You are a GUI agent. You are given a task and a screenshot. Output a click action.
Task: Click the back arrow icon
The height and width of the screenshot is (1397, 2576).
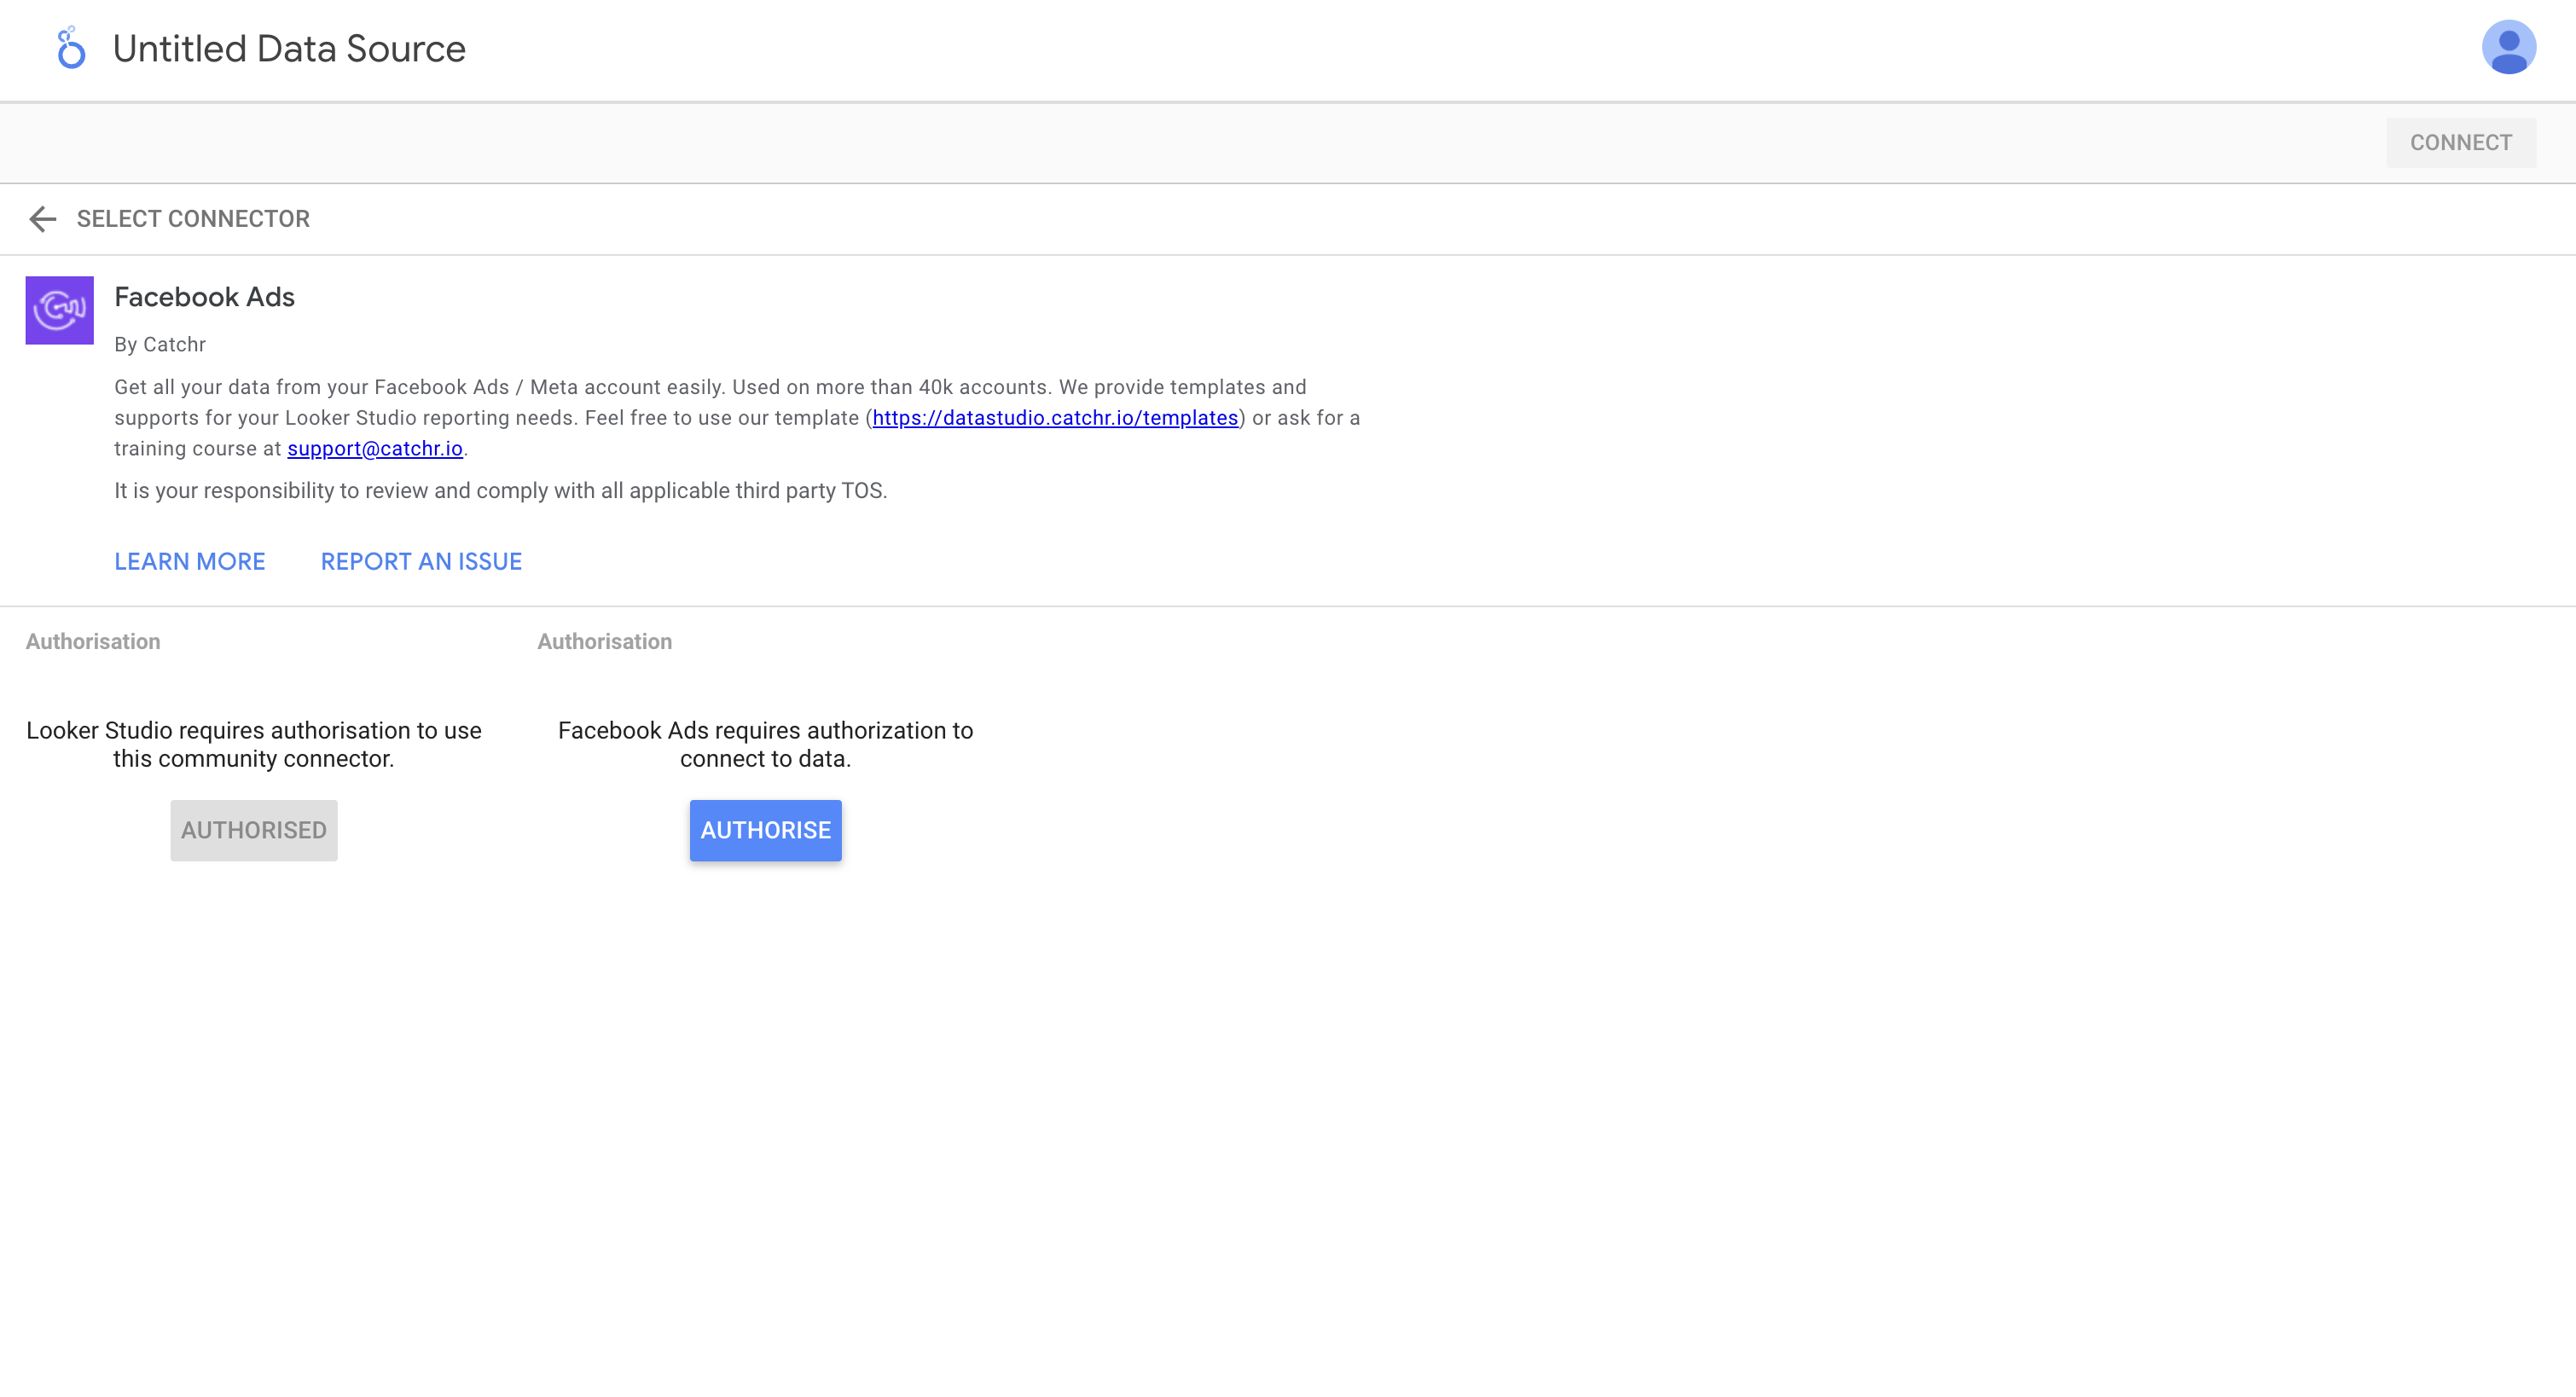click(42, 219)
